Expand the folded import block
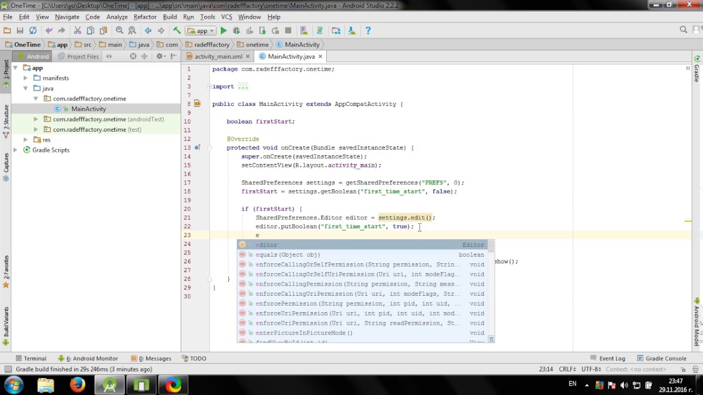 click(x=209, y=87)
